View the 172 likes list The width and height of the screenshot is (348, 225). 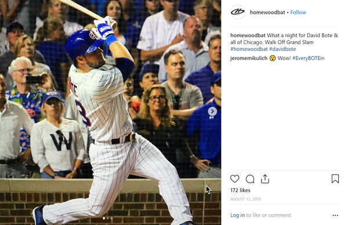pos(240,190)
